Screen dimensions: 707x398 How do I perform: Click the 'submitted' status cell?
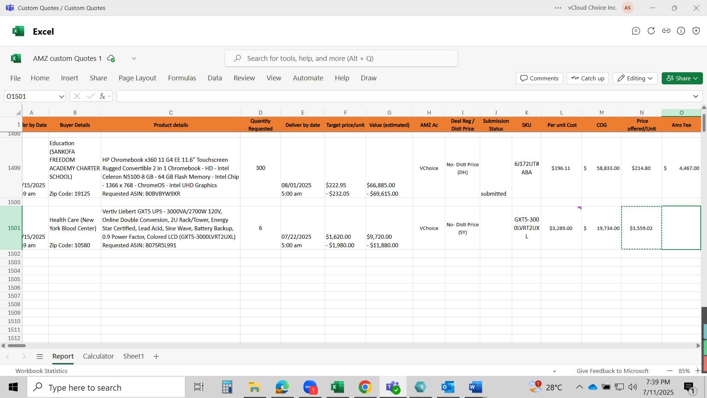(496, 168)
